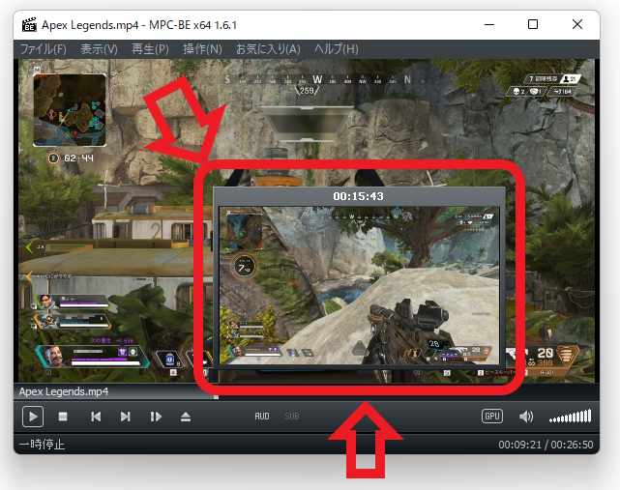This screenshot has width=620, height=490.
Task: Open the お気に入り(A) menu
Action: click(x=268, y=49)
